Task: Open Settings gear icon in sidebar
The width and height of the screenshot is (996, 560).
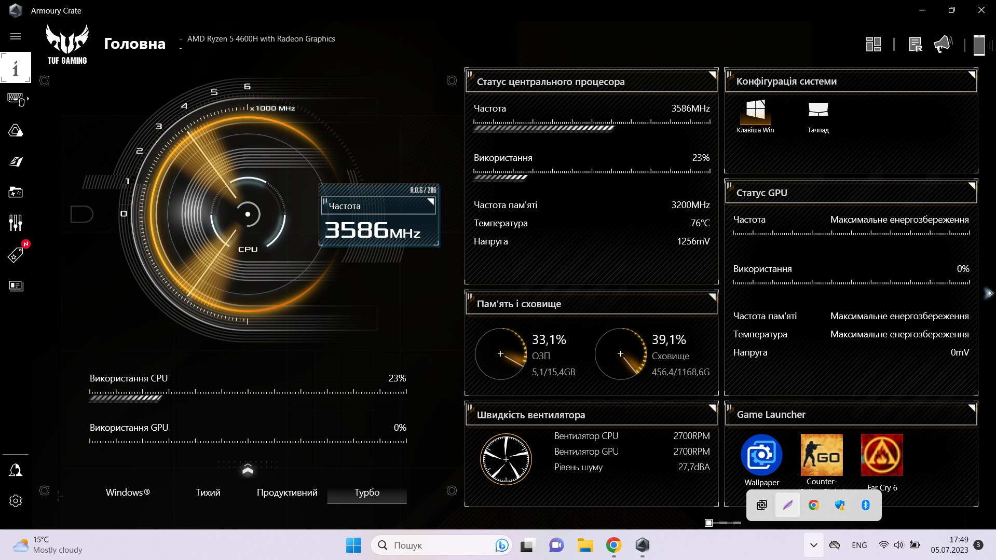Action: [16, 501]
